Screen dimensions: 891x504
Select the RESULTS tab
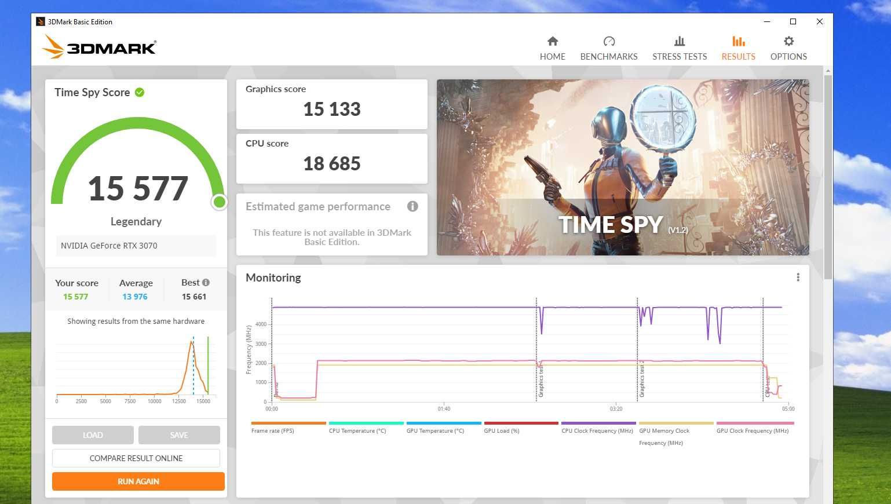point(738,49)
